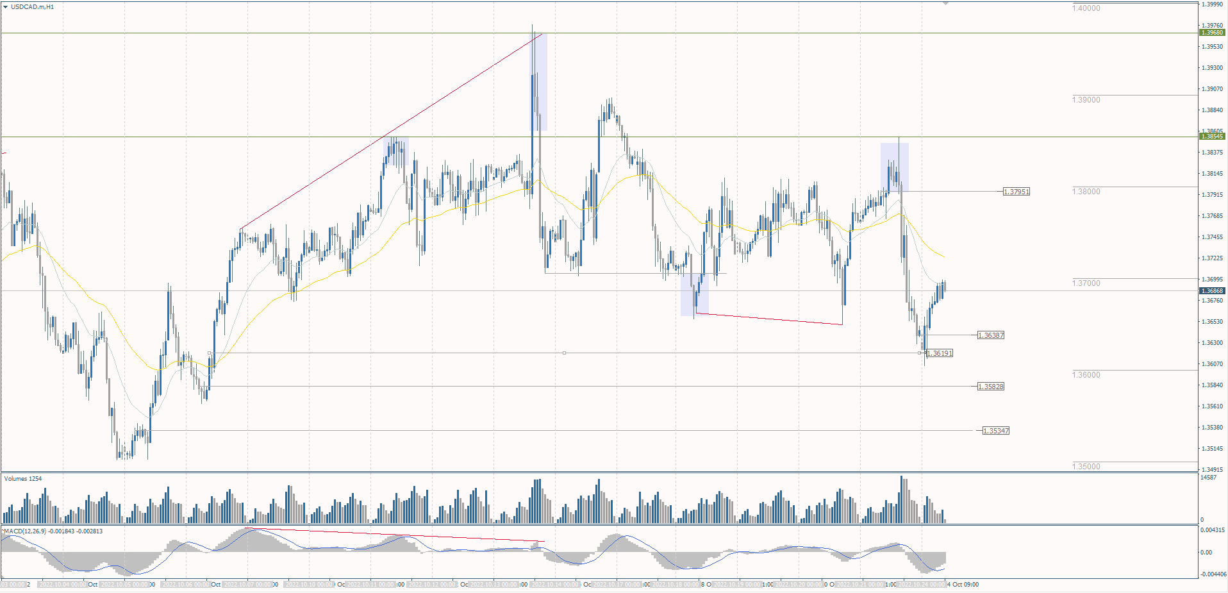Screen dimensions: 1228x593
Task: Click the 1.36000 round level label
Action: pos(1086,375)
